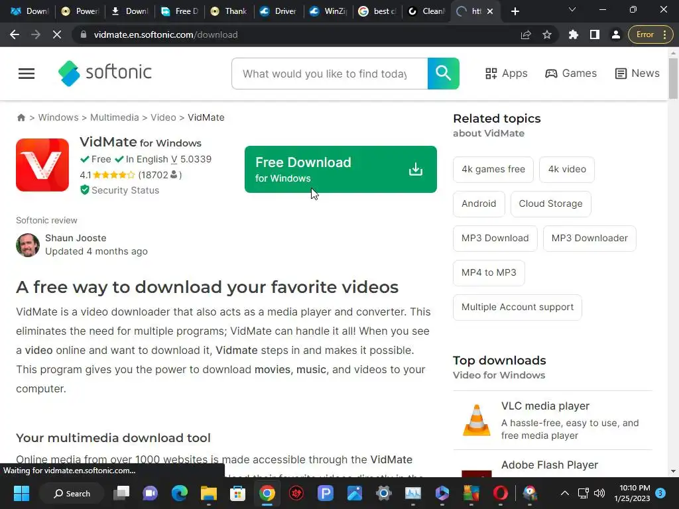This screenshot has height=509, width=679.
Task: Switch to the best Google search tab
Action: (377, 11)
